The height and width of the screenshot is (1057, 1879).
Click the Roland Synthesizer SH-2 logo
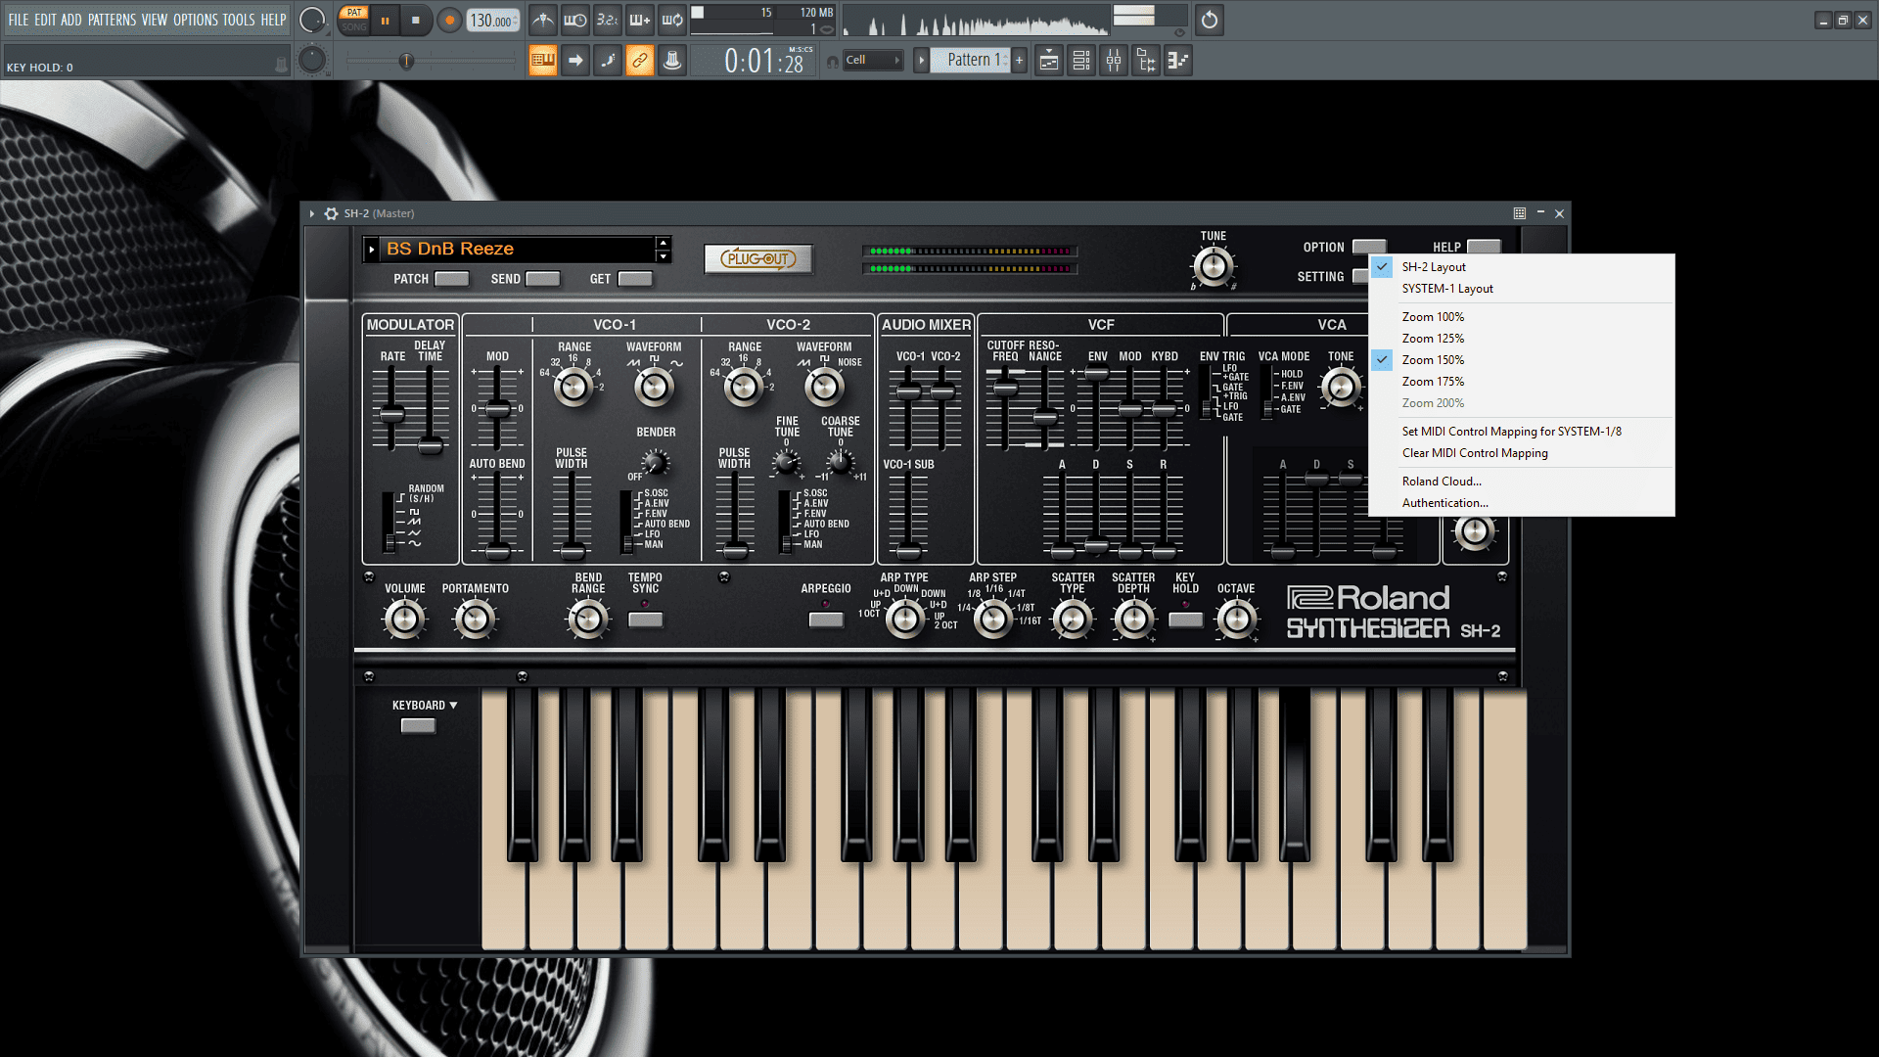point(1394,614)
